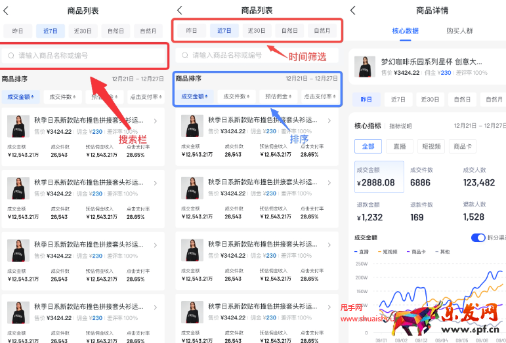The height and width of the screenshot is (343, 506).
Task: Choose 自然日 filter in middle 商品列表 screen
Action: pos(289,31)
